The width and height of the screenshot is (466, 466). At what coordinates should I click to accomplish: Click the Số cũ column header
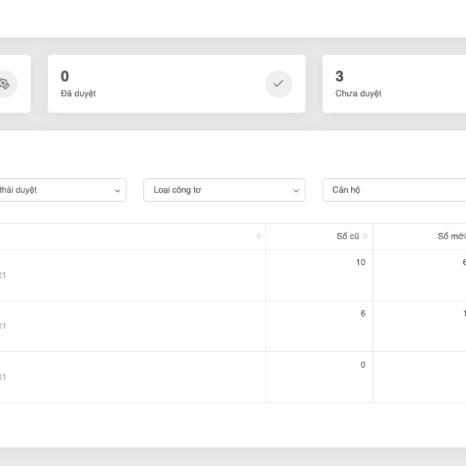point(347,236)
